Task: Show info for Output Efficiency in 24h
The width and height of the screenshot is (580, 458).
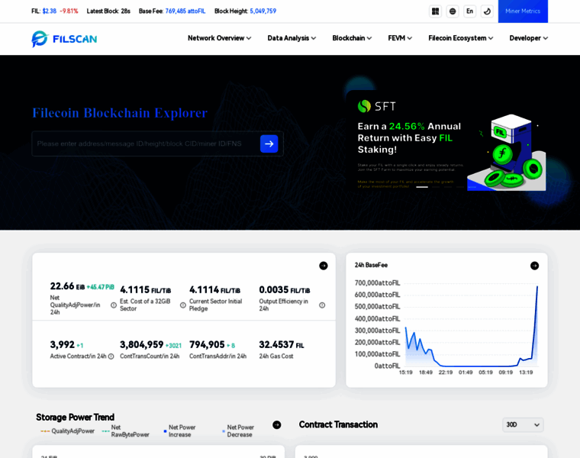Action: tap(322, 305)
